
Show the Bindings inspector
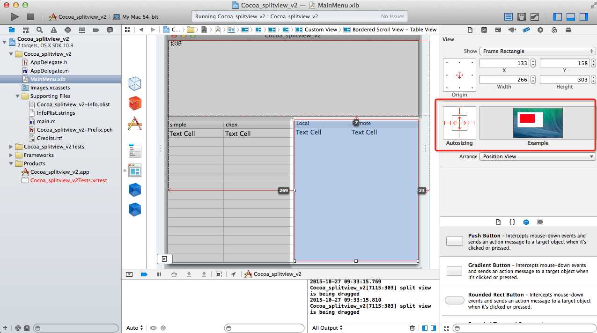pos(554,30)
